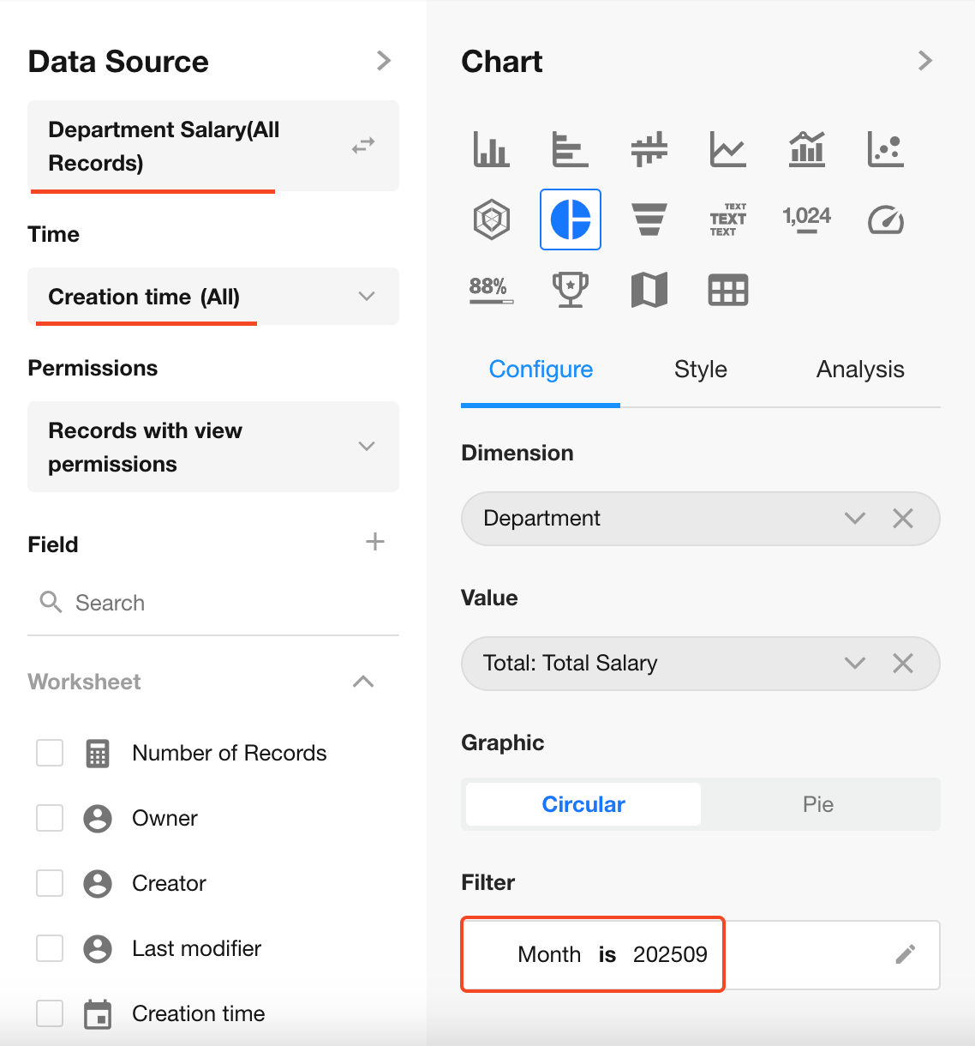975x1046 pixels.
Task: Select the scatter plot chart icon
Action: click(x=885, y=149)
